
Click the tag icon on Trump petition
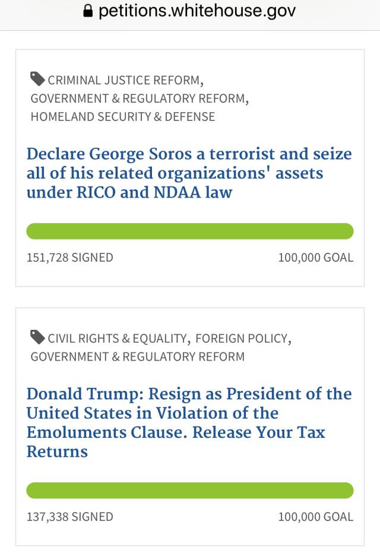37,337
